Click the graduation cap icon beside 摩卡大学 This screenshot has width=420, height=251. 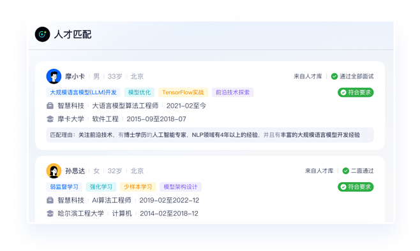(x=50, y=119)
